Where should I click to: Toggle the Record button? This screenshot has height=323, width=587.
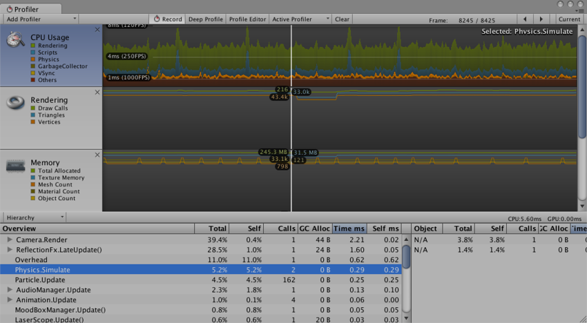click(x=167, y=19)
